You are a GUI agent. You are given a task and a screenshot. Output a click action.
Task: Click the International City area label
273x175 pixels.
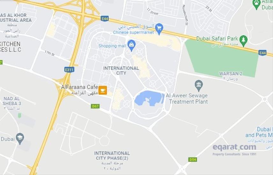click(121, 71)
